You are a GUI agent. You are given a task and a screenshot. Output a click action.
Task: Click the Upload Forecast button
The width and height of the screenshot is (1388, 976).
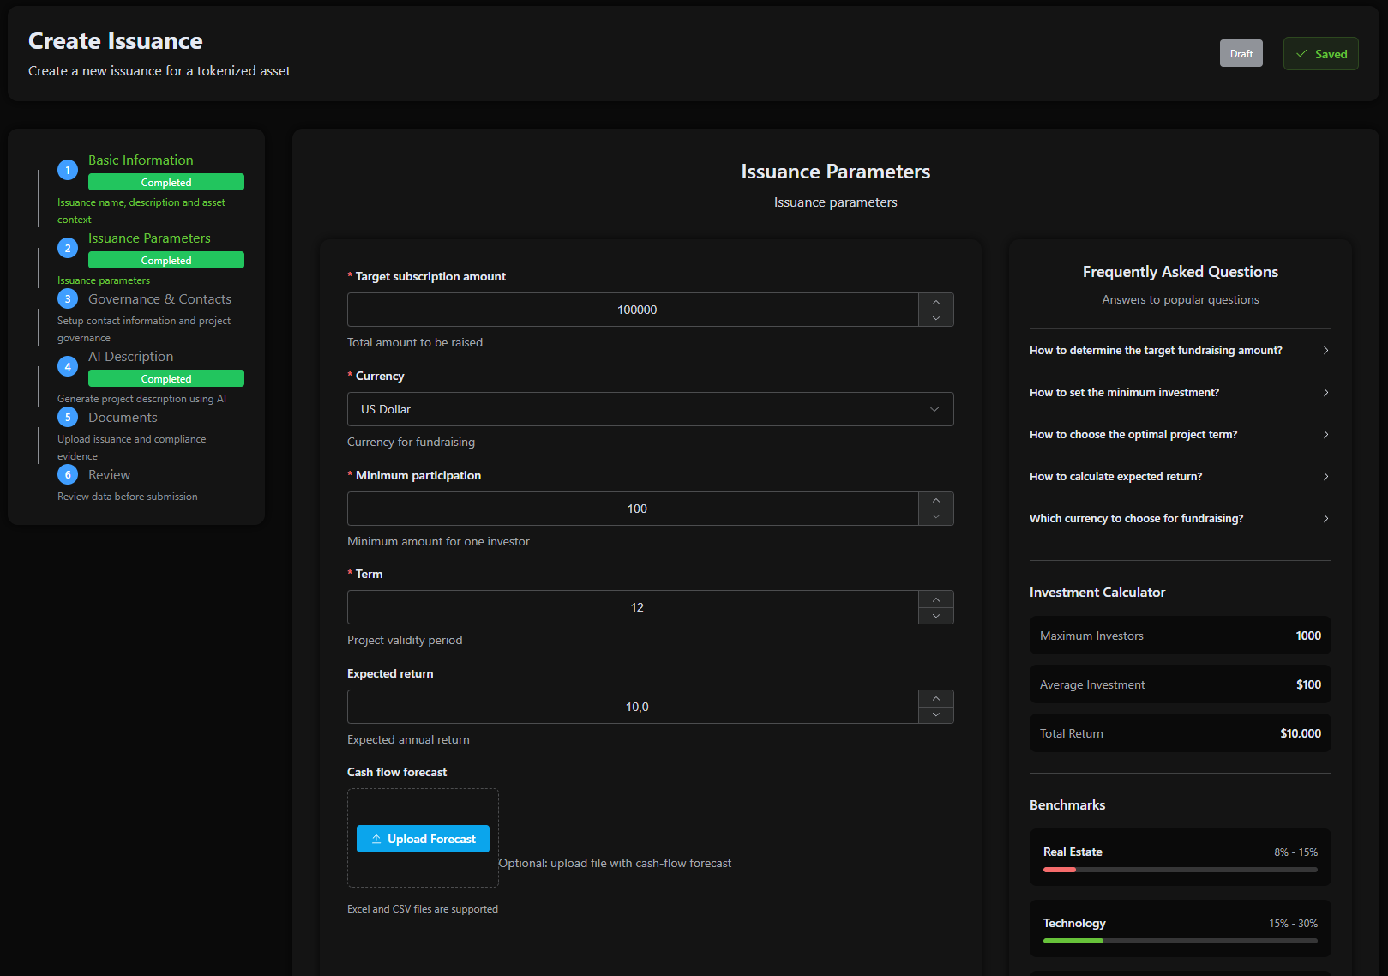(x=423, y=839)
